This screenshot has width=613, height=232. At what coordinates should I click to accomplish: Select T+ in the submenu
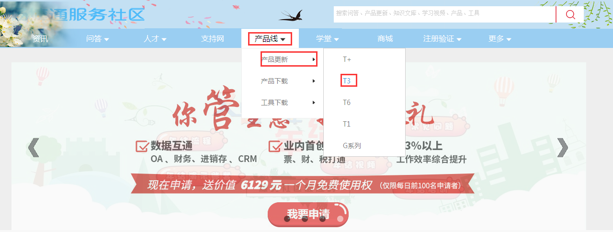pos(347,59)
